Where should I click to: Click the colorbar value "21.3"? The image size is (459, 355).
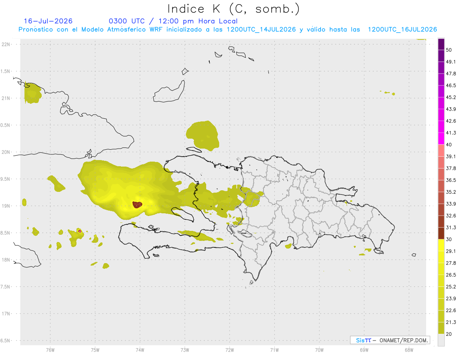point(451,322)
